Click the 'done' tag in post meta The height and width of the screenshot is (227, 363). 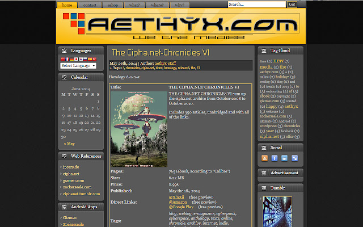click(159, 68)
